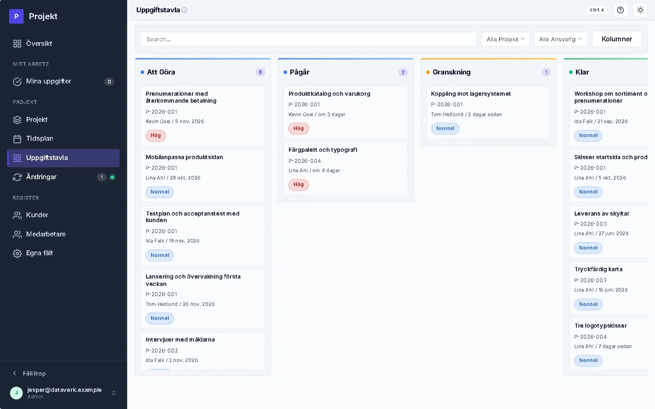Viewport: 655px width, 409px height.
Task: Click the Kunder people icon
Action: click(x=17, y=215)
